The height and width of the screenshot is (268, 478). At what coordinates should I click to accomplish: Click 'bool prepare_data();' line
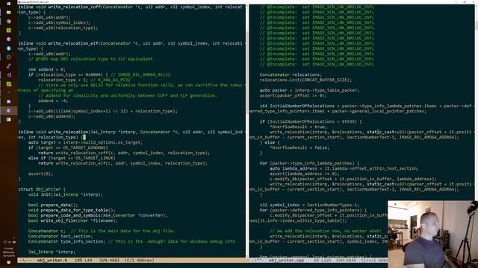[x=53, y=205]
